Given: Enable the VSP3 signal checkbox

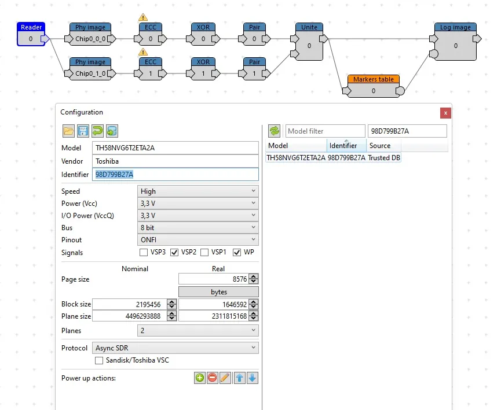Looking at the screenshot, I should 144,252.
